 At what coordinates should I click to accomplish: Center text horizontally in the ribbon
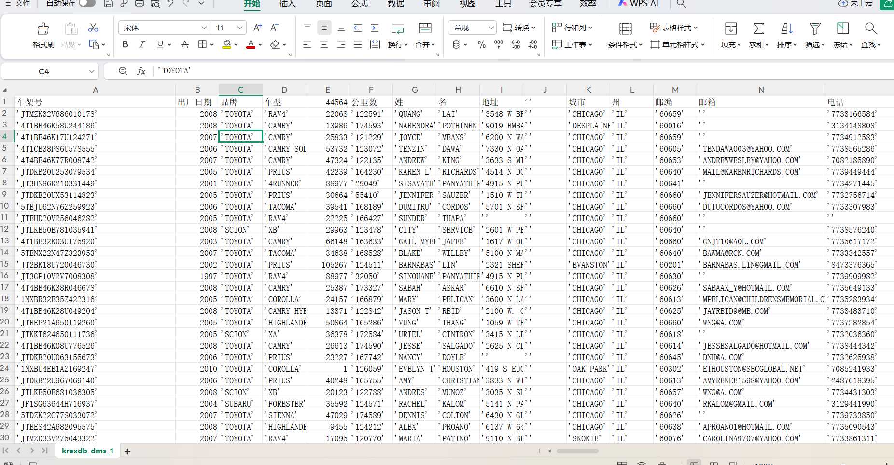pyautogui.click(x=324, y=44)
